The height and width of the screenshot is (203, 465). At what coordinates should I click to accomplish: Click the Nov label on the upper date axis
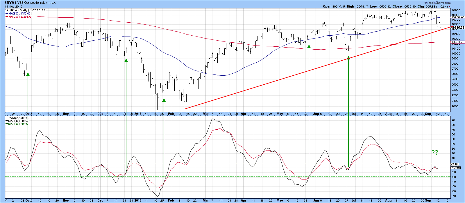coord(66,114)
